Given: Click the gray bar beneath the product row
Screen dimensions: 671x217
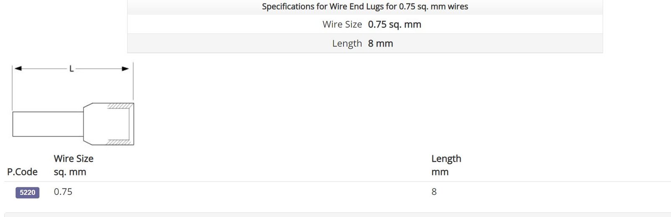Looking at the screenshot, I should (338, 214).
